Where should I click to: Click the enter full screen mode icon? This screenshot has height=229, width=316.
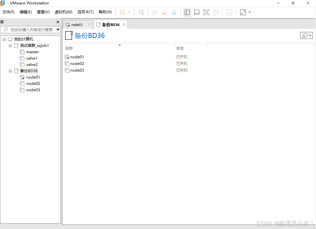click(206, 12)
